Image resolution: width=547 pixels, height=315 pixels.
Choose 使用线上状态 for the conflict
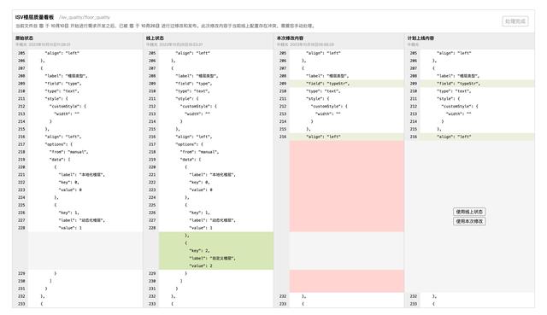pos(469,212)
